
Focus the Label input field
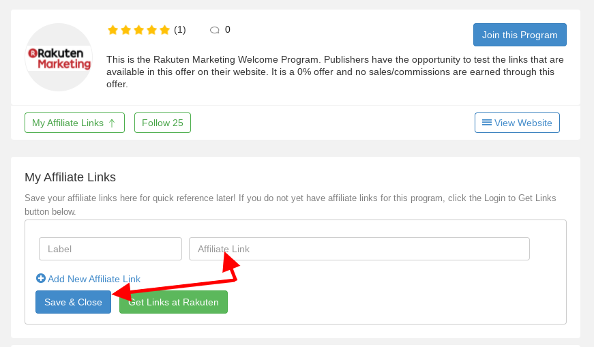tap(110, 249)
